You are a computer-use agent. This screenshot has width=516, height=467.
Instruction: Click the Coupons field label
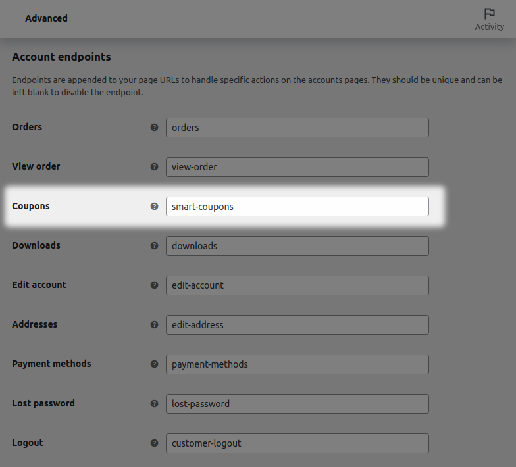31,207
